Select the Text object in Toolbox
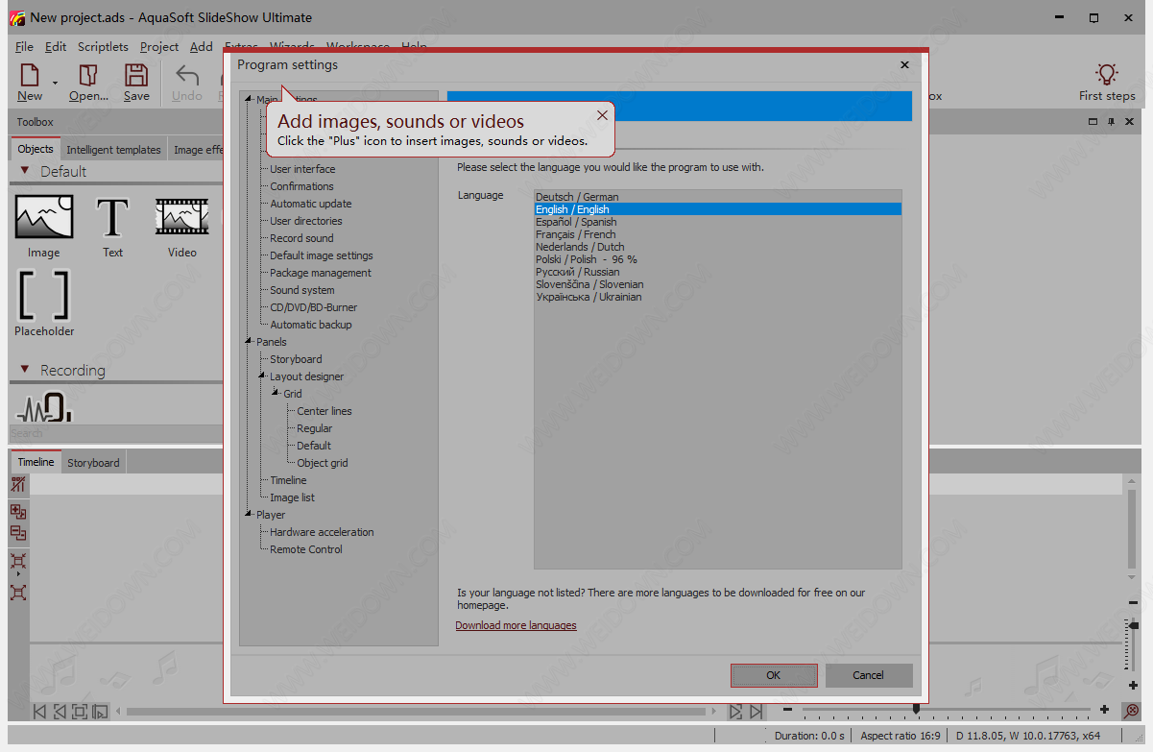Image resolution: width=1153 pixels, height=752 pixels. click(x=113, y=219)
